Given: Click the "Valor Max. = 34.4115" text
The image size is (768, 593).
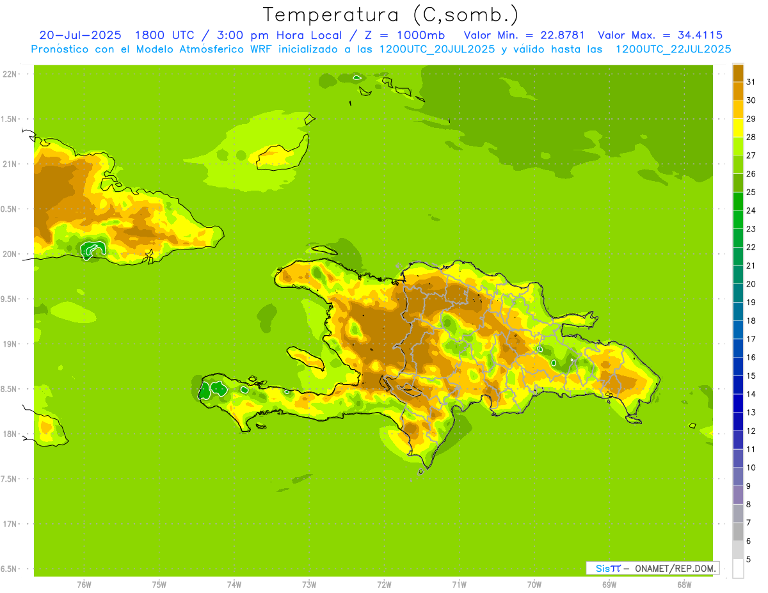Looking at the screenshot, I should click(660, 35).
